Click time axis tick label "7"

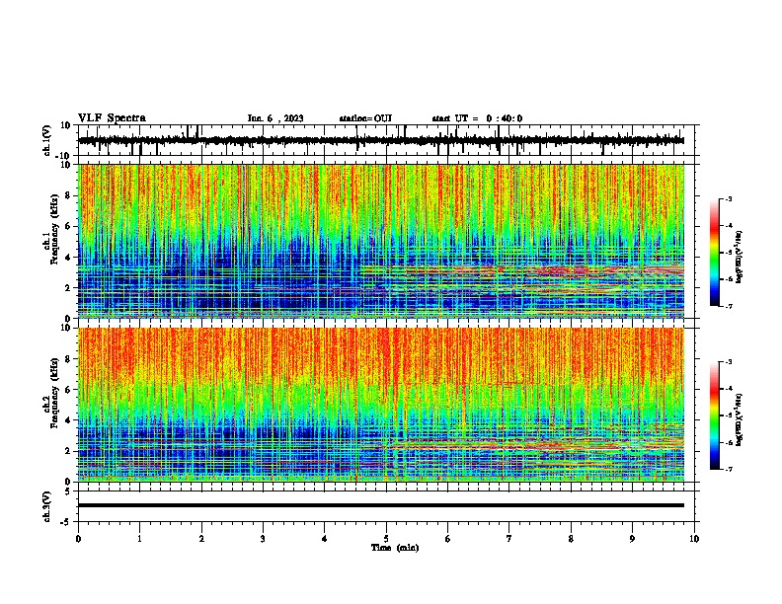(x=509, y=539)
